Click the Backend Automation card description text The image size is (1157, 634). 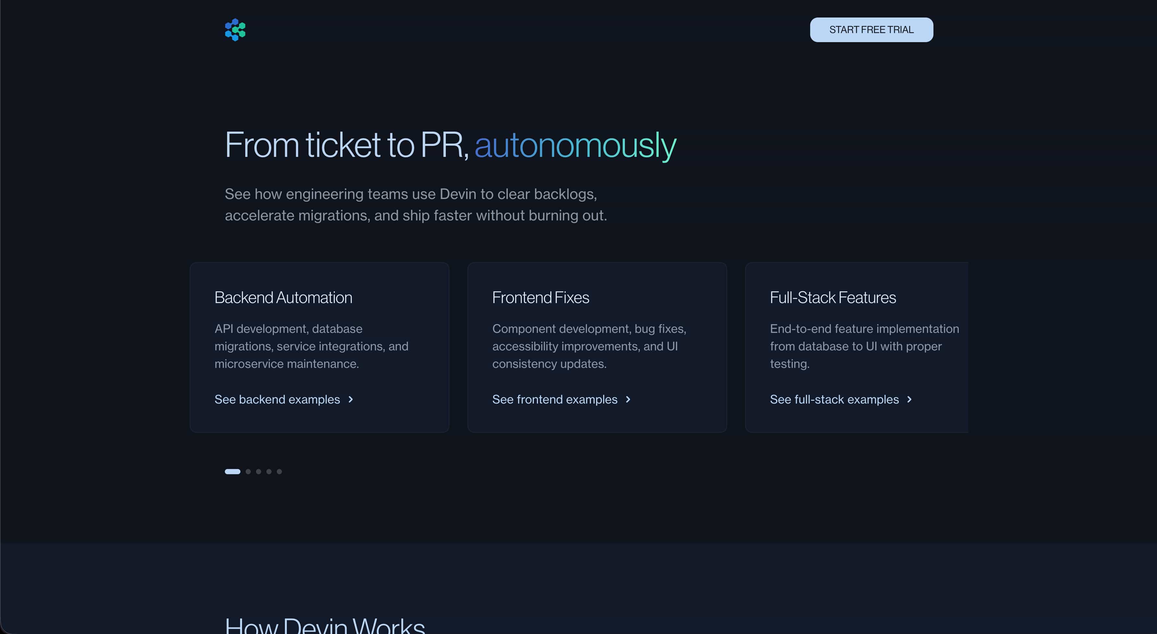[311, 346]
